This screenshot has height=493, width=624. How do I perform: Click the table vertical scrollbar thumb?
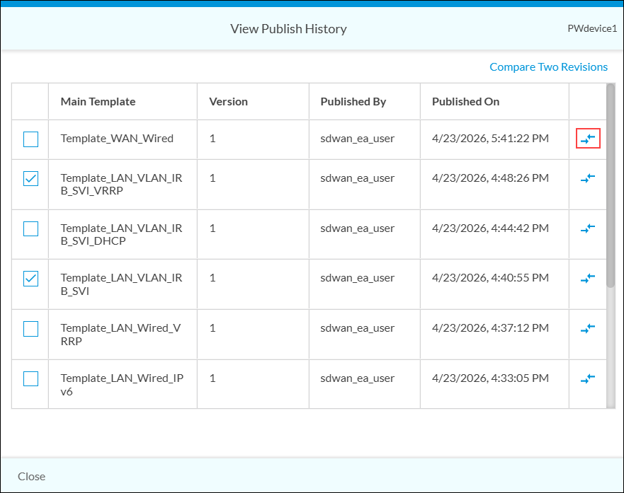[x=611, y=185]
